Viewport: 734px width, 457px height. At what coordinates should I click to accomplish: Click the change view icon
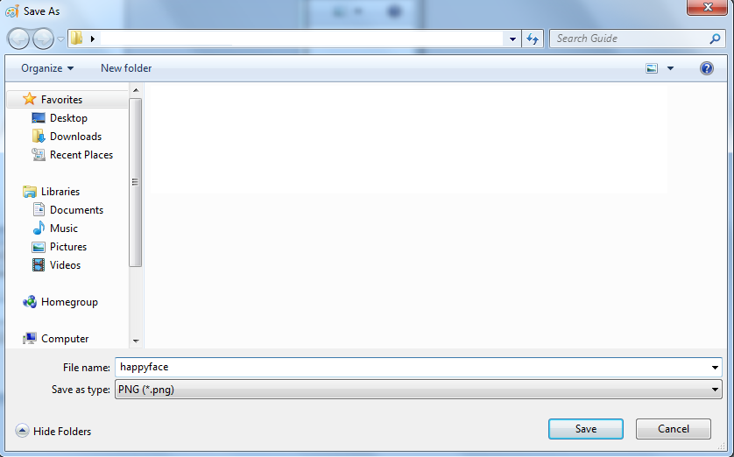[x=652, y=68]
